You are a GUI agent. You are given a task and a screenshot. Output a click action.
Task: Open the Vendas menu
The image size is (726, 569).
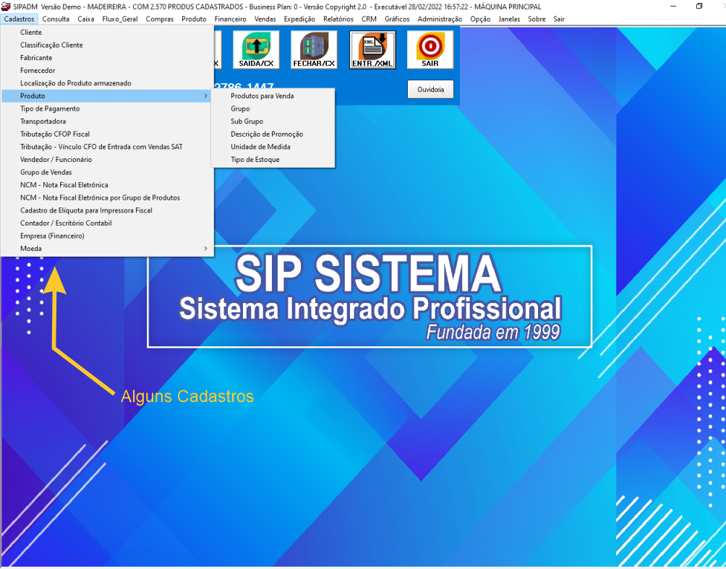tap(265, 19)
